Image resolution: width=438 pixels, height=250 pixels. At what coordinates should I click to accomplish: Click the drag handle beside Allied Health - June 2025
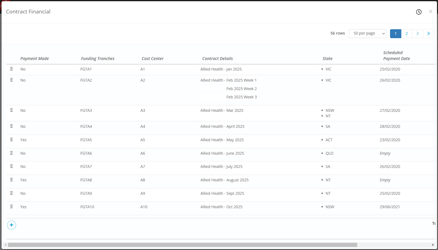click(x=11, y=153)
